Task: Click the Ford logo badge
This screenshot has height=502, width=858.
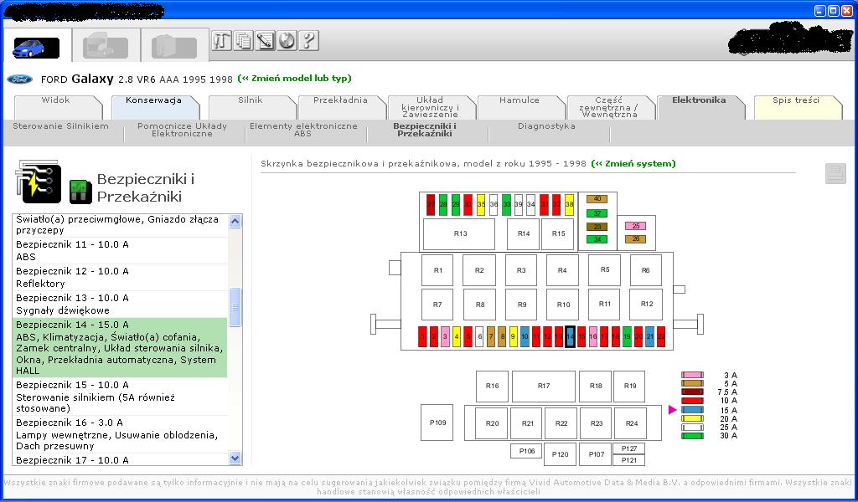Action: 19,79
